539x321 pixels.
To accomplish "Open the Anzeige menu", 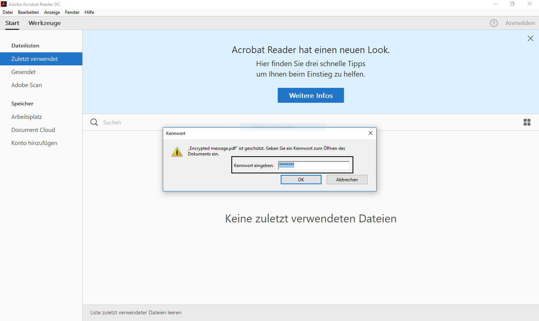I will click(52, 12).
